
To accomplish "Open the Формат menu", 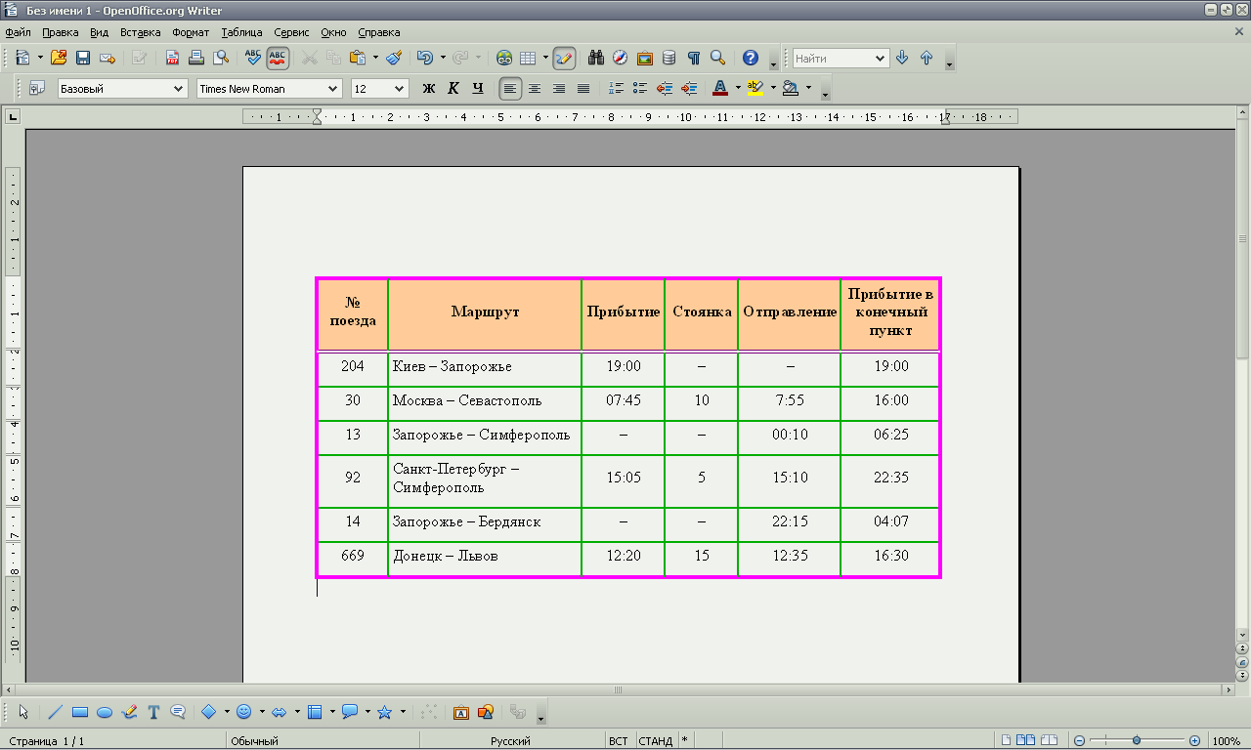I will pyautogui.click(x=191, y=32).
